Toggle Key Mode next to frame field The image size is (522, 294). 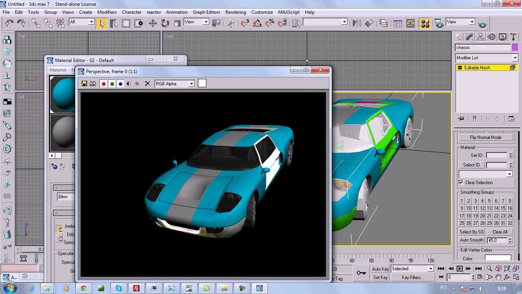440,277
